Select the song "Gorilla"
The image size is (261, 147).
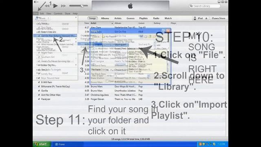click(x=44, y=91)
